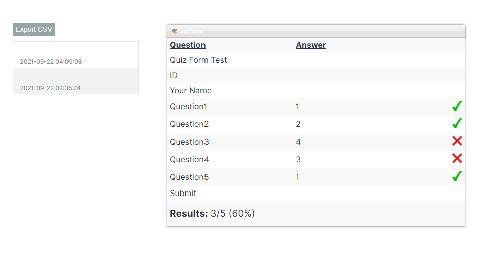The height and width of the screenshot is (257, 479).
Task: Click the Results 3/5 (60%) summary
Action: coord(212,214)
